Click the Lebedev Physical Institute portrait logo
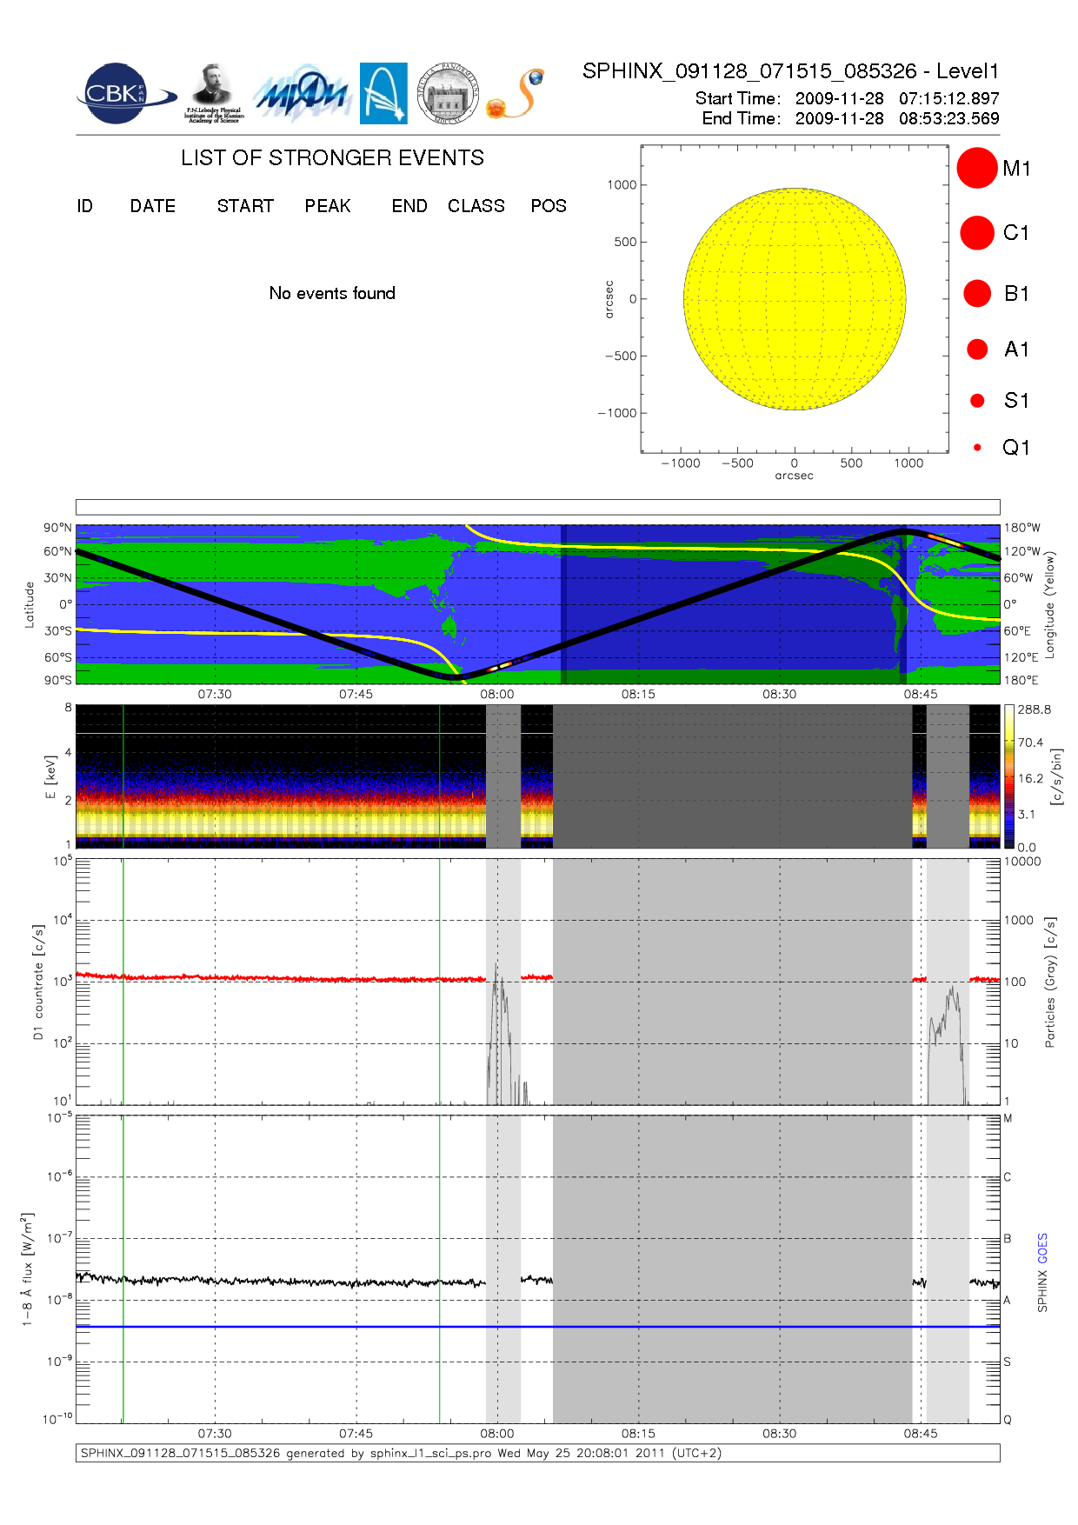Image resolution: width=1078 pixels, height=1525 pixels. tap(213, 93)
